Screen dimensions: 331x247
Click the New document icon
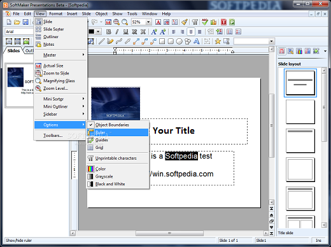tap(9, 22)
